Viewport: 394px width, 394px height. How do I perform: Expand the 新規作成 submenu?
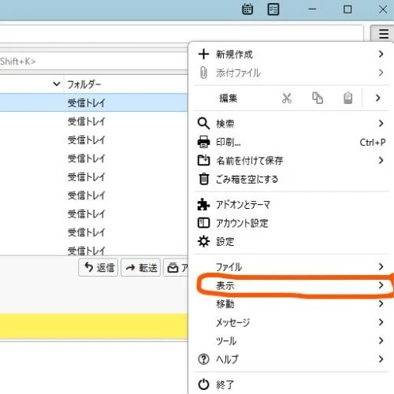[292, 54]
